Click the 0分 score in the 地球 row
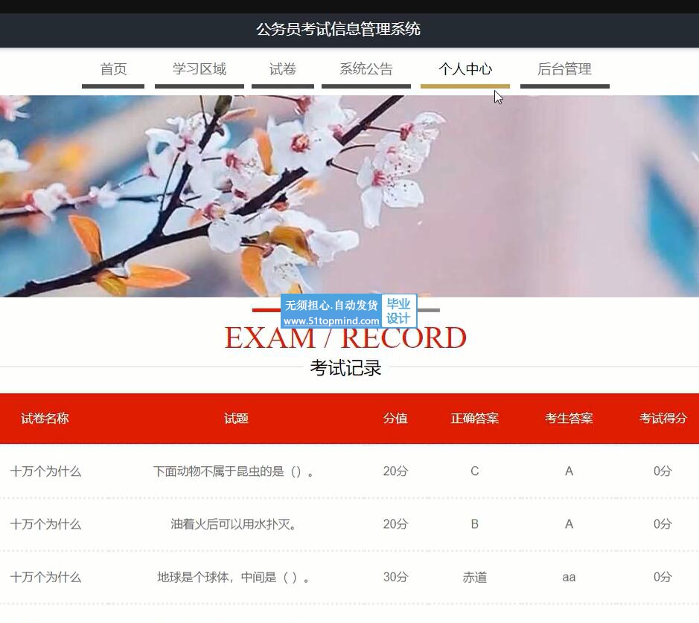This screenshot has width=699, height=623. point(663,577)
